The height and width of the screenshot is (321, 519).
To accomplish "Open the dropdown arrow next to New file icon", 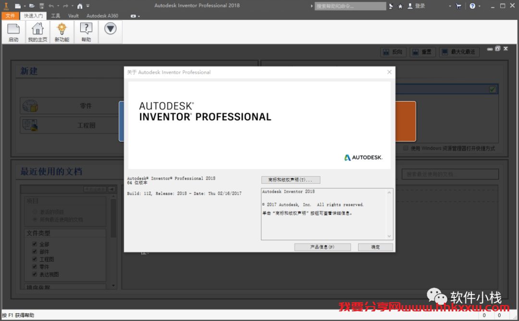I will 25,6.
